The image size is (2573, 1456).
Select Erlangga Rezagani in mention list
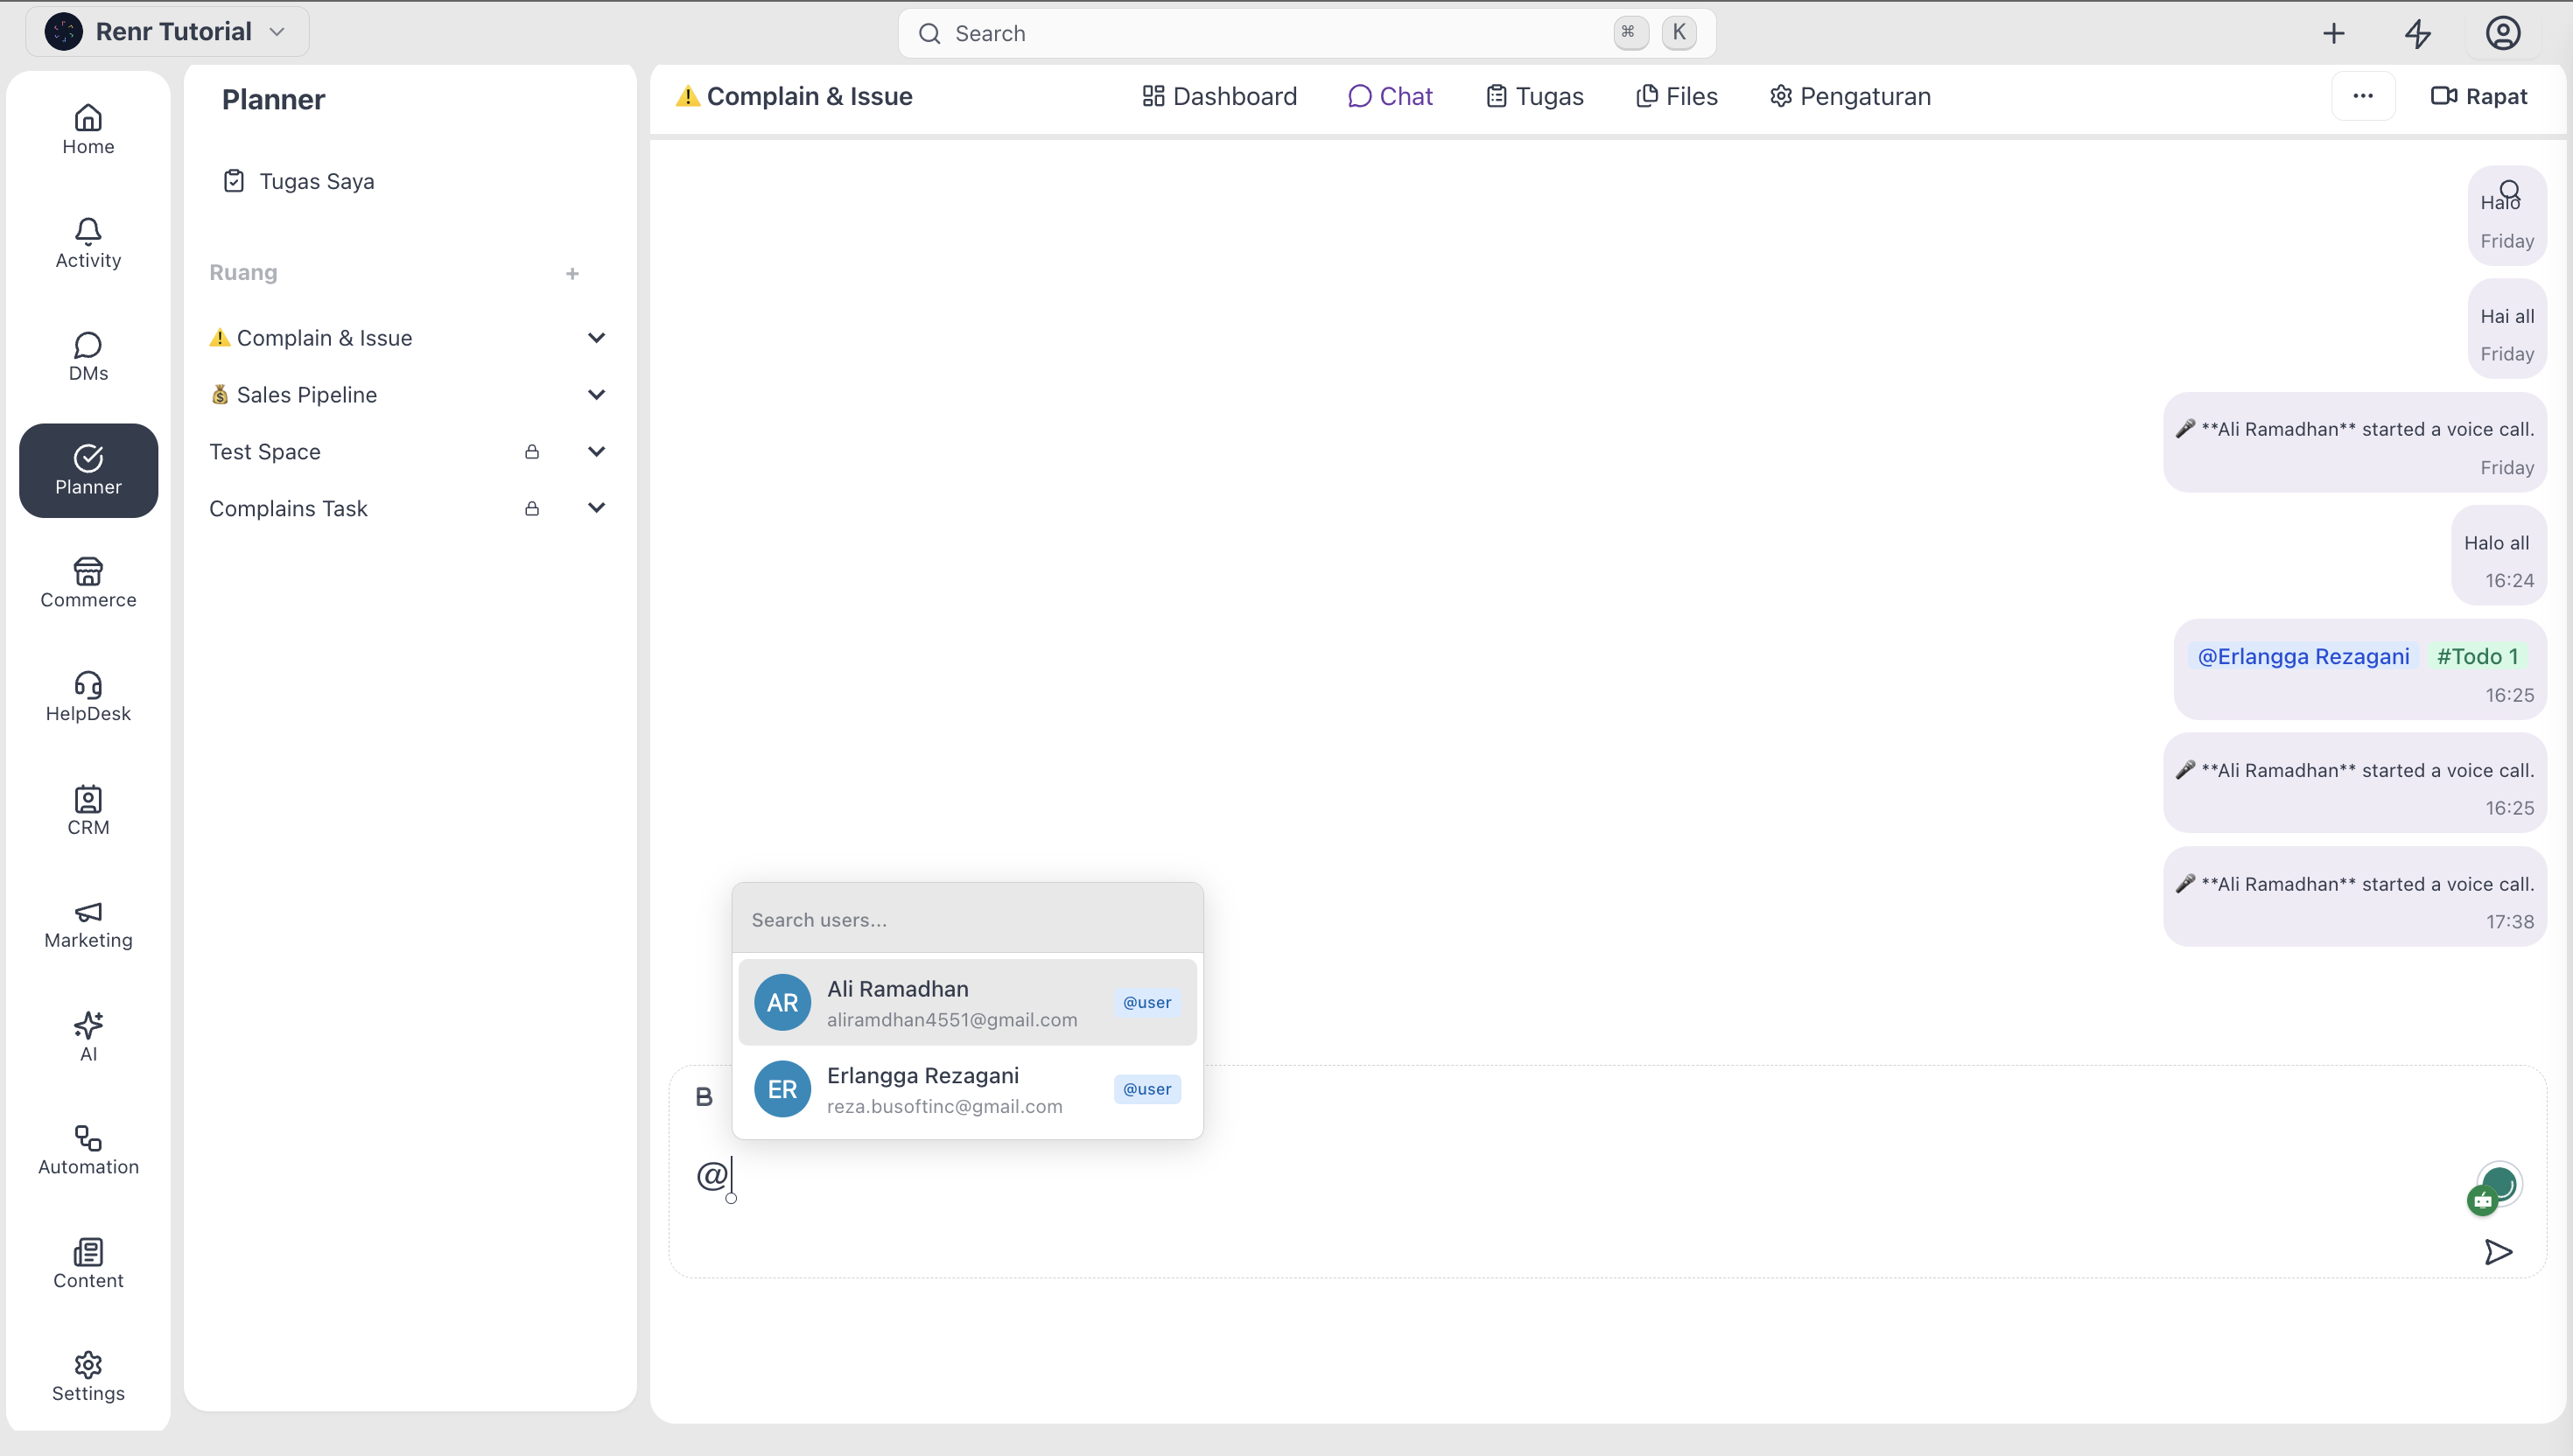[967, 1089]
